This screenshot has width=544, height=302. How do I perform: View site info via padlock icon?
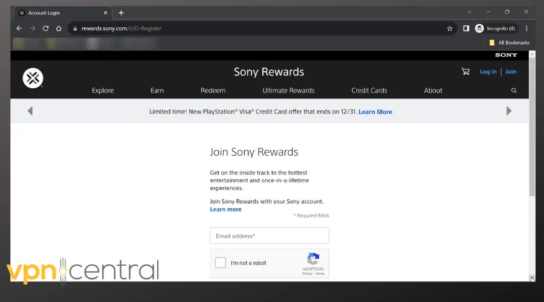pos(74,28)
